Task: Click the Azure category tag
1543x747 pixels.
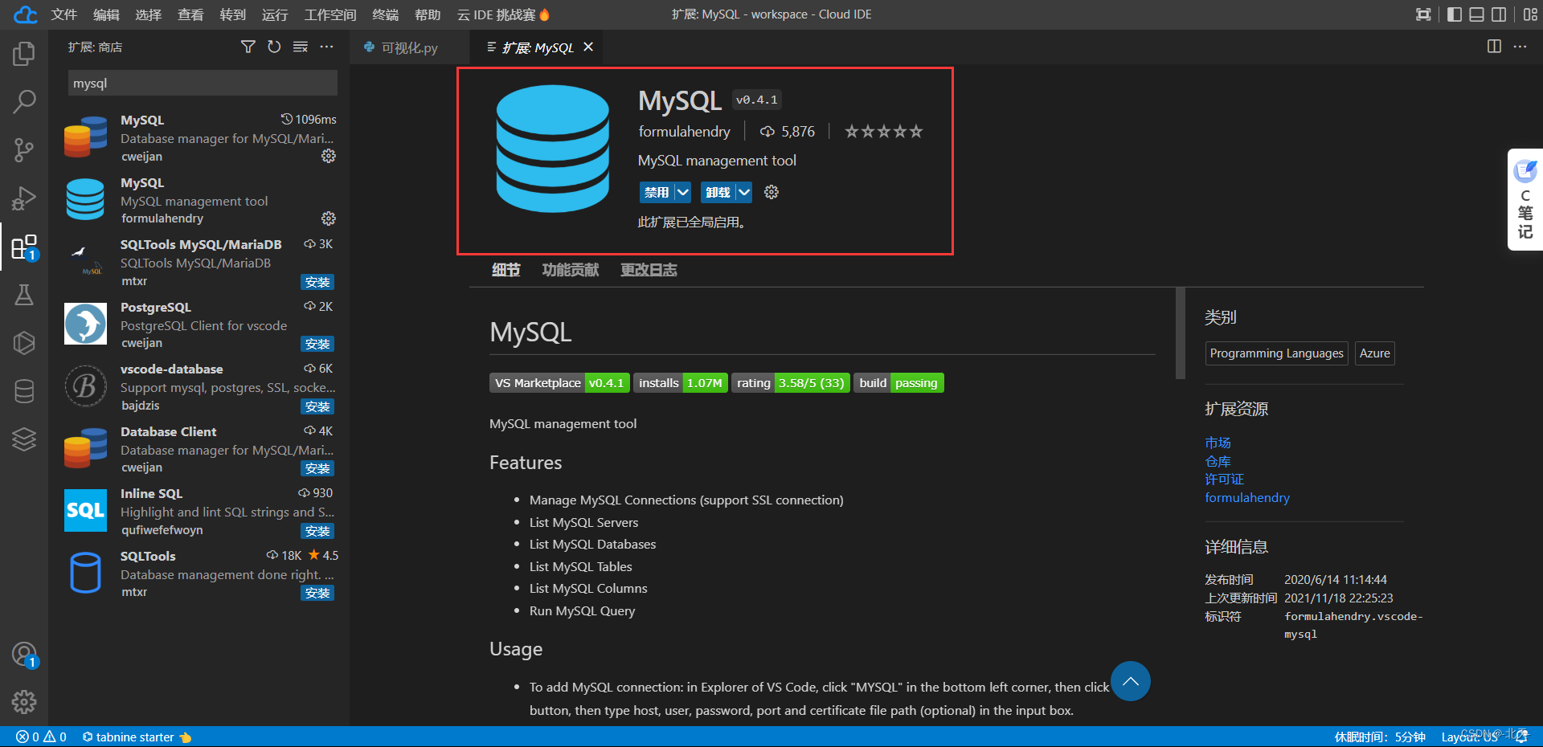Action: (1374, 353)
